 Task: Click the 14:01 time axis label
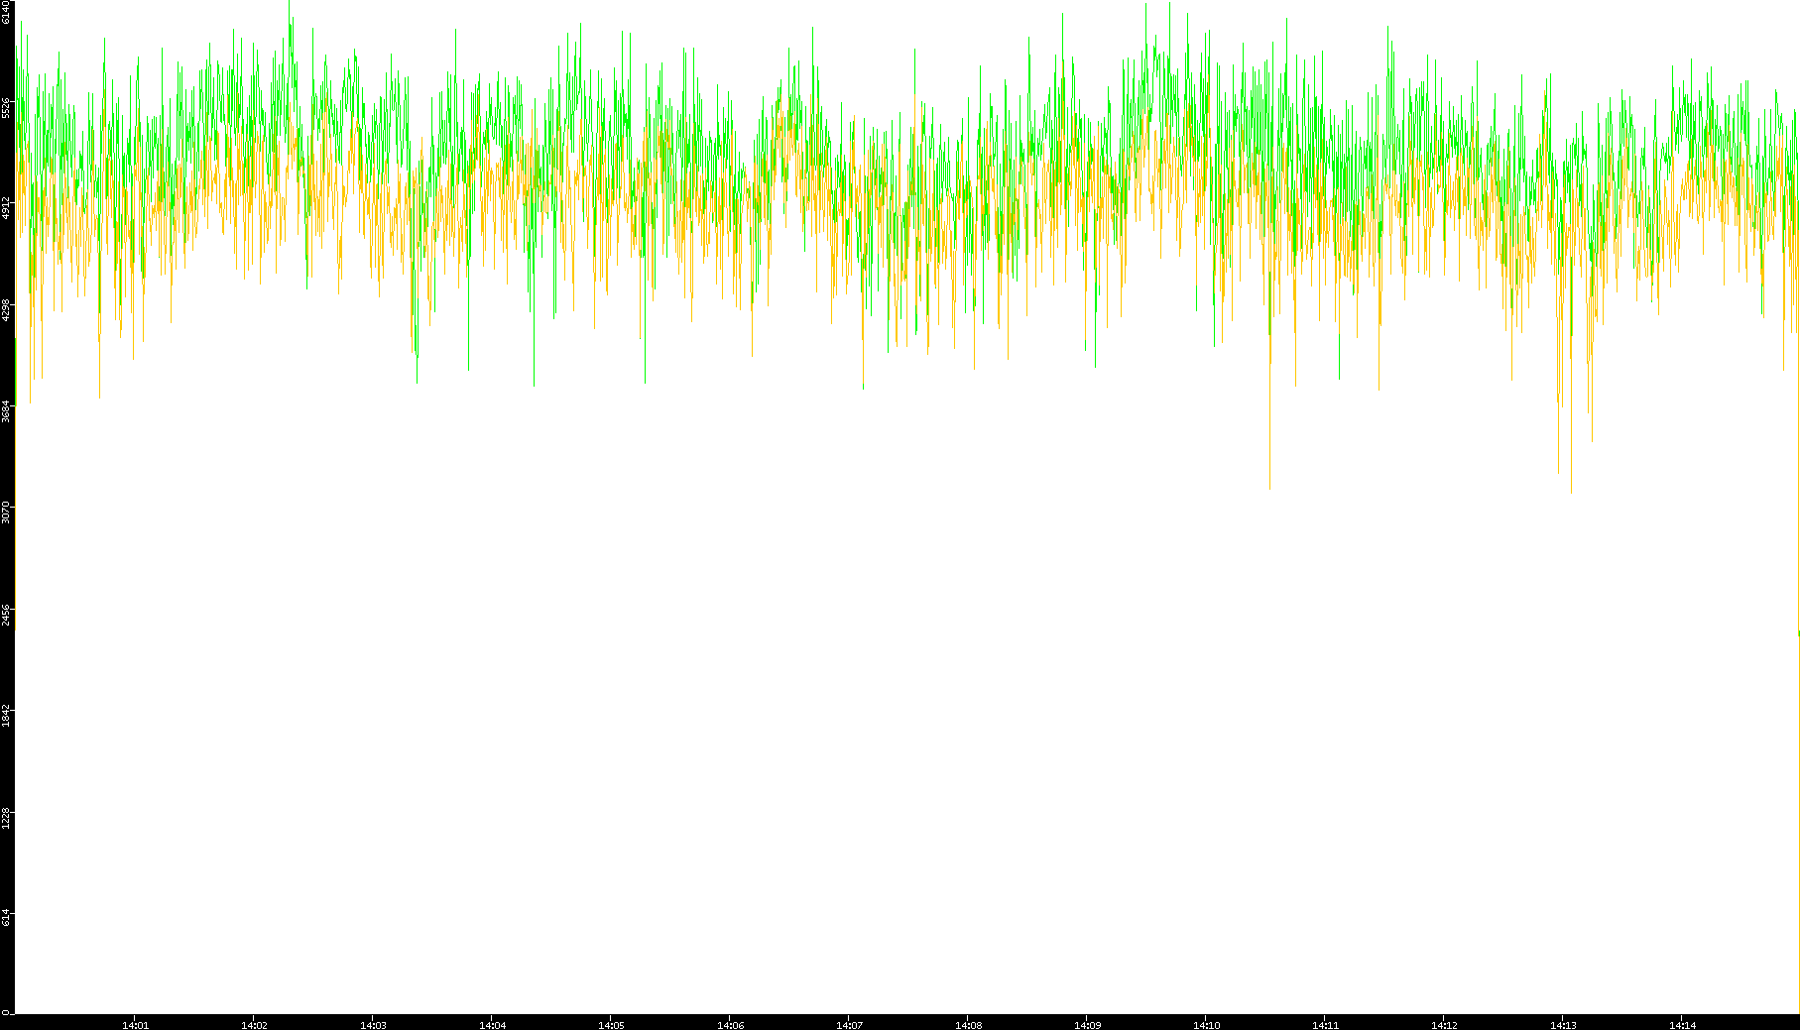(135, 1025)
